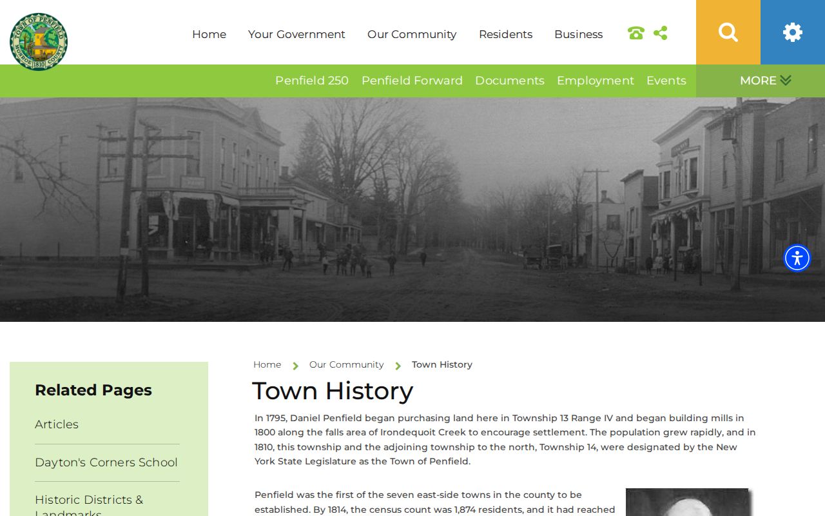Open the accessibility options widget

coord(797,258)
